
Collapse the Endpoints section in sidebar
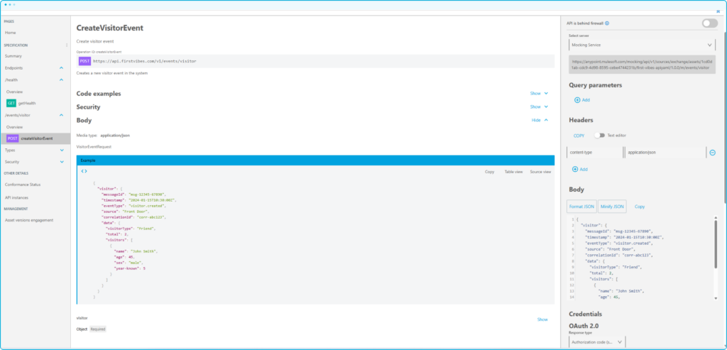tap(61, 67)
